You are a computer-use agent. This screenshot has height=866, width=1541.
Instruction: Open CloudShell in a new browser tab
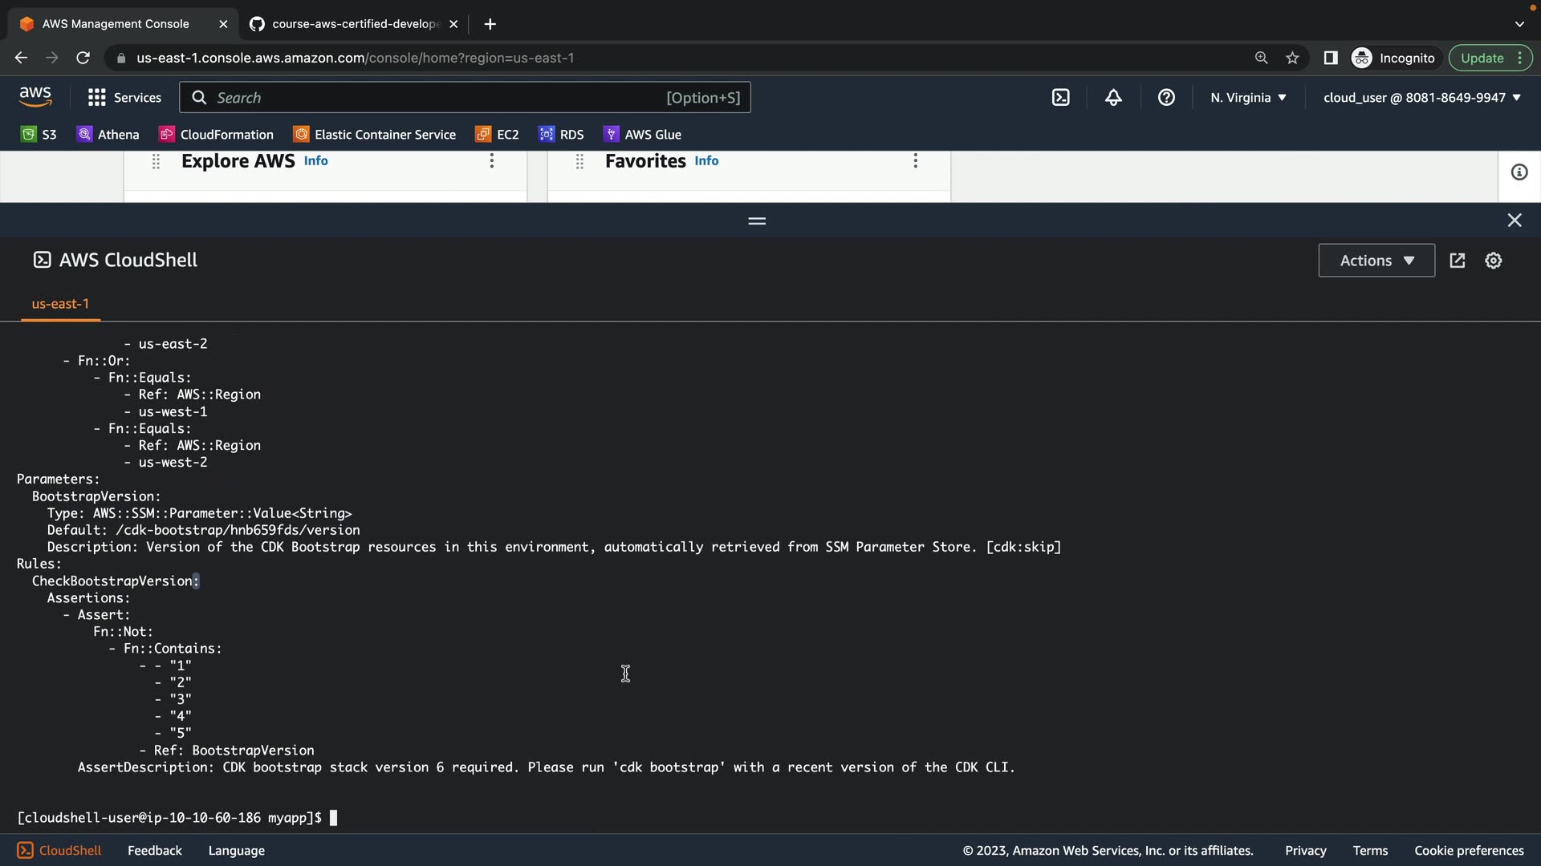pyautogui.click(x=1458, y=261)
